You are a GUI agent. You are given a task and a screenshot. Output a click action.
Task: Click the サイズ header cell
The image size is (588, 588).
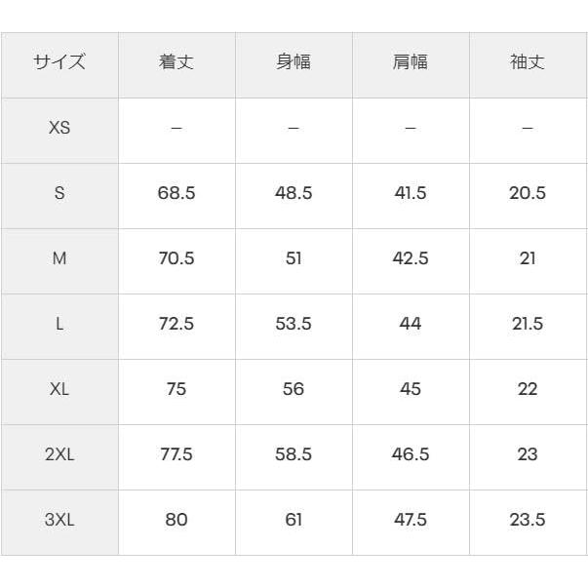pyautogui.click(x=59, y=65)
